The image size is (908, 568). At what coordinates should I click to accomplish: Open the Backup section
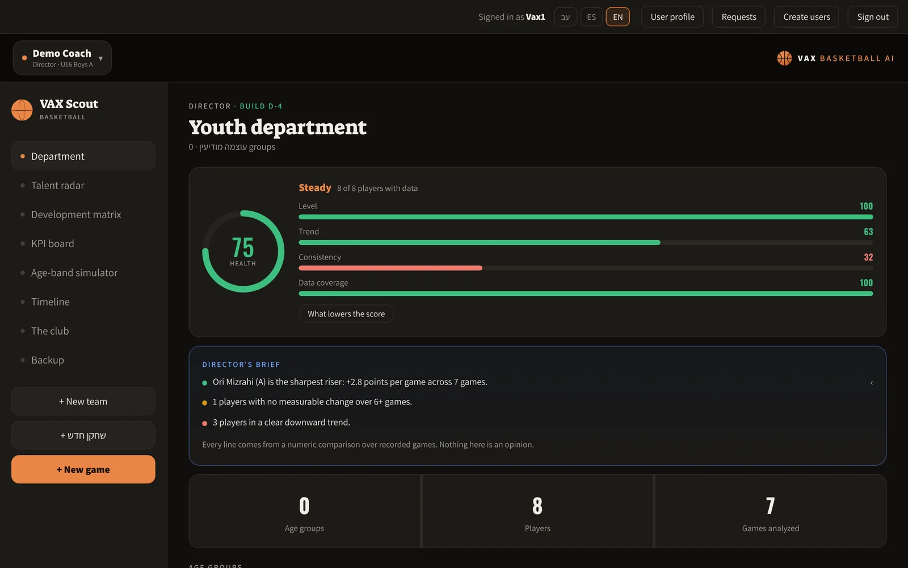[x=83, y=360]
